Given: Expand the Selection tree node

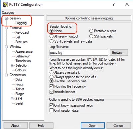Looking at the screenshot, I should [12, 65].
